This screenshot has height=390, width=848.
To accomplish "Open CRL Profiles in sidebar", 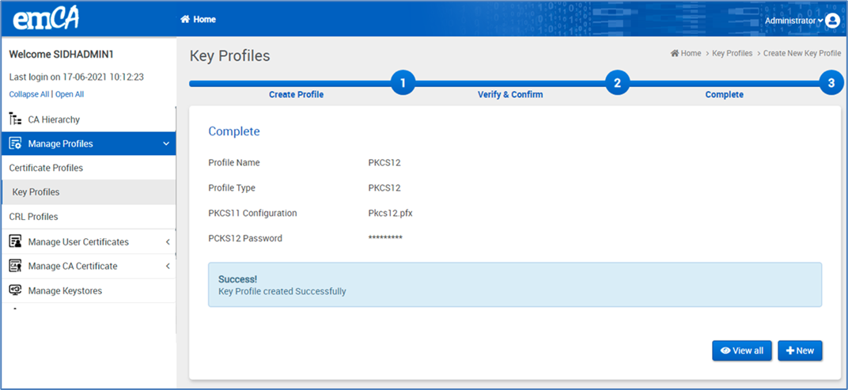I will pos(33,217).
